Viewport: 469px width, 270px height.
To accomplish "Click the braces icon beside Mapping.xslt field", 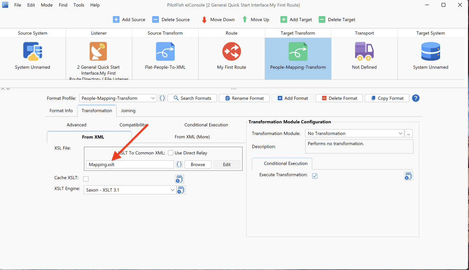I will (x=179, y=164).
